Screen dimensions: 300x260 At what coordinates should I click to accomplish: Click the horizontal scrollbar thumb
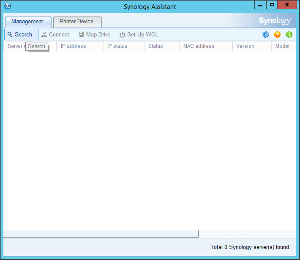pos(101,234)
